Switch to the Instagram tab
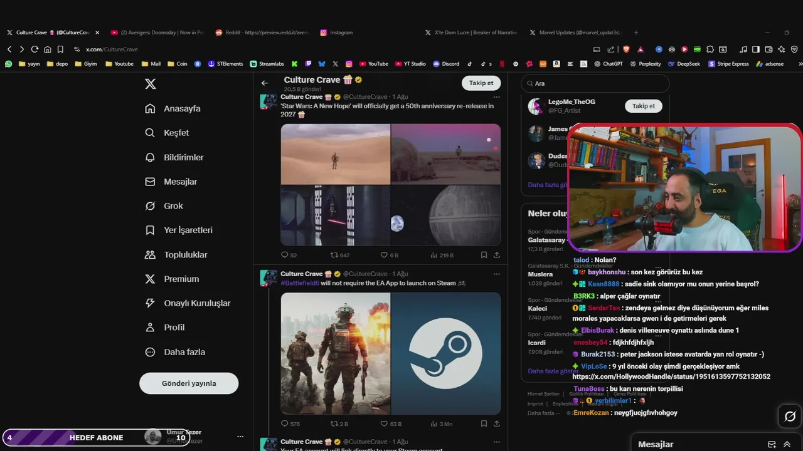This screenshot has height=451, width=803. 336,33
